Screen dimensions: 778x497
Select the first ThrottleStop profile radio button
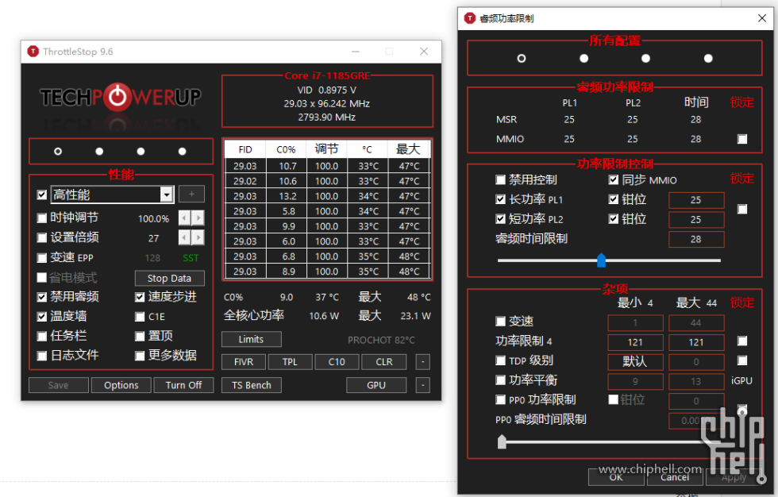[58, 152]
